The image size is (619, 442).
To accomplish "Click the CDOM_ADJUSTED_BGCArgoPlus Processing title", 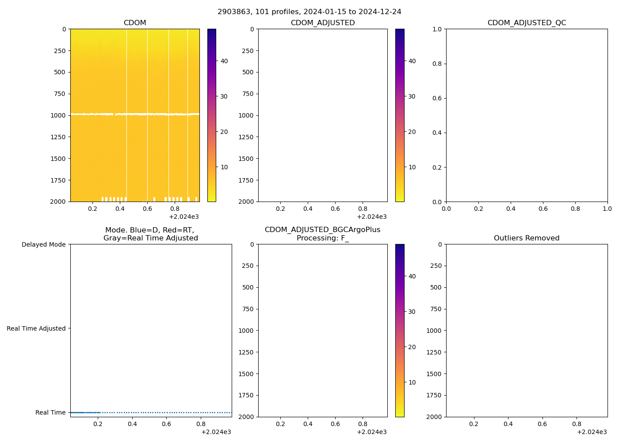I will tap(322, 234).
